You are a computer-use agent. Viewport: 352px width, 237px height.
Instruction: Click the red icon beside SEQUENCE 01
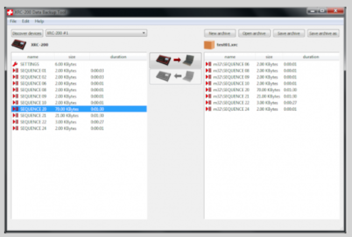click(15, 70)
